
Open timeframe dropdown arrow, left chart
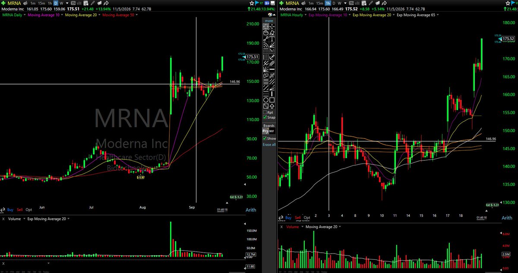click(x=67, y=3)
